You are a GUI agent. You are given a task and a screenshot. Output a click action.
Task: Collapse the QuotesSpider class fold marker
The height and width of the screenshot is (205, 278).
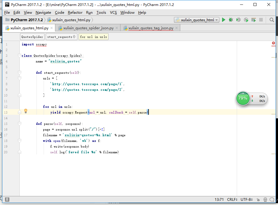click(19, 56)
